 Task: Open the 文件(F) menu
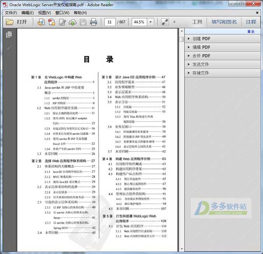(11, 13)
